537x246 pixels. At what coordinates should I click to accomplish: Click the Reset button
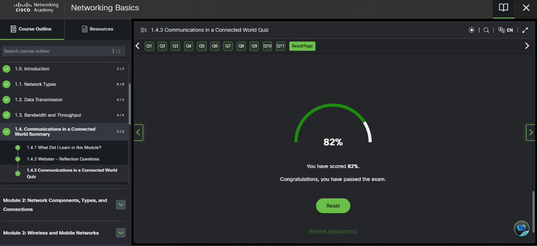pyautogui.click(x=333, y=206)
